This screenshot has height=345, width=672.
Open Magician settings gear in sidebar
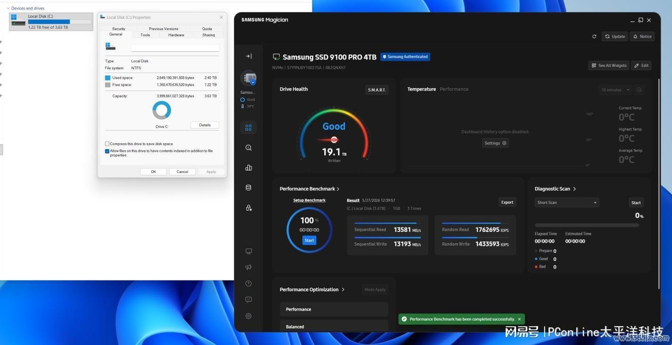[x=248, y=316]
